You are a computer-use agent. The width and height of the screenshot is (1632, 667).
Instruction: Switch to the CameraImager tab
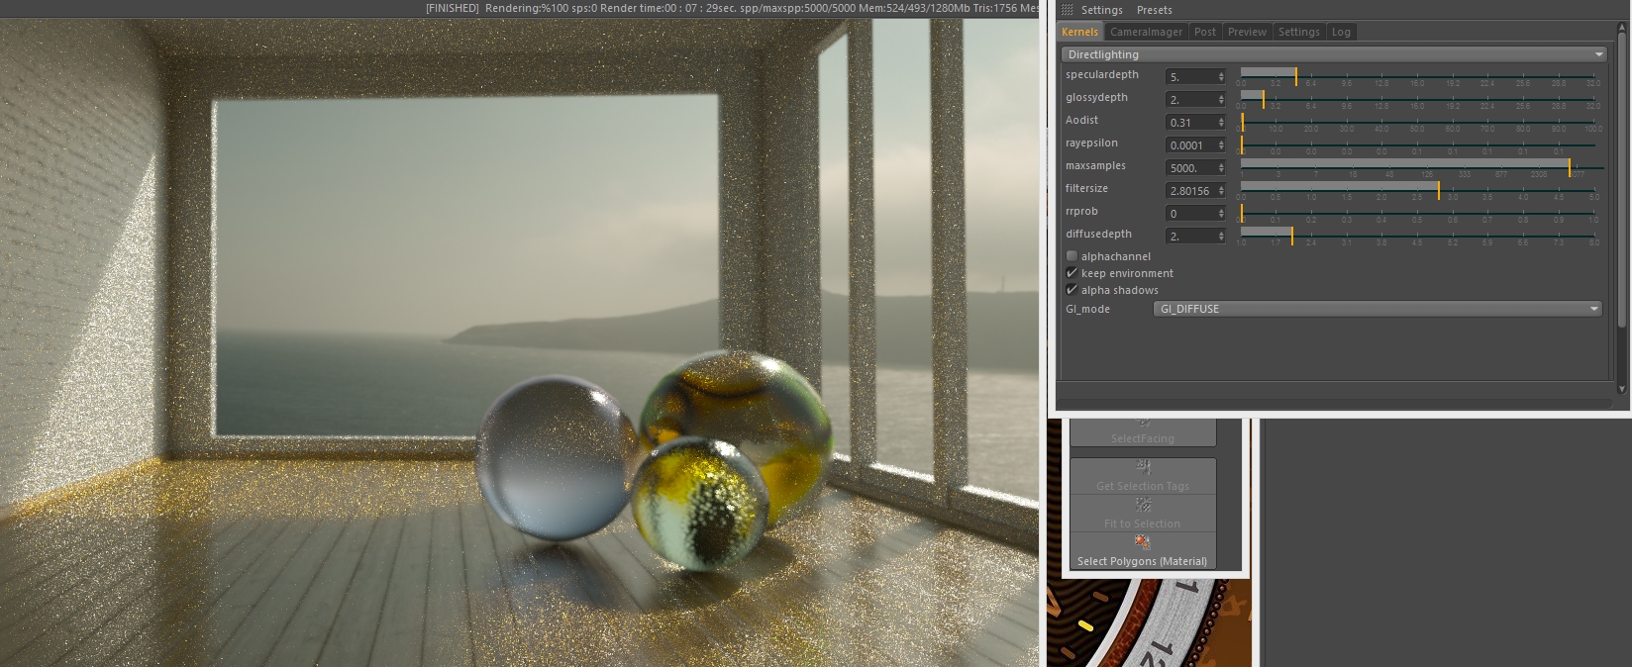pyautogui.click(x=1146, y=32)
